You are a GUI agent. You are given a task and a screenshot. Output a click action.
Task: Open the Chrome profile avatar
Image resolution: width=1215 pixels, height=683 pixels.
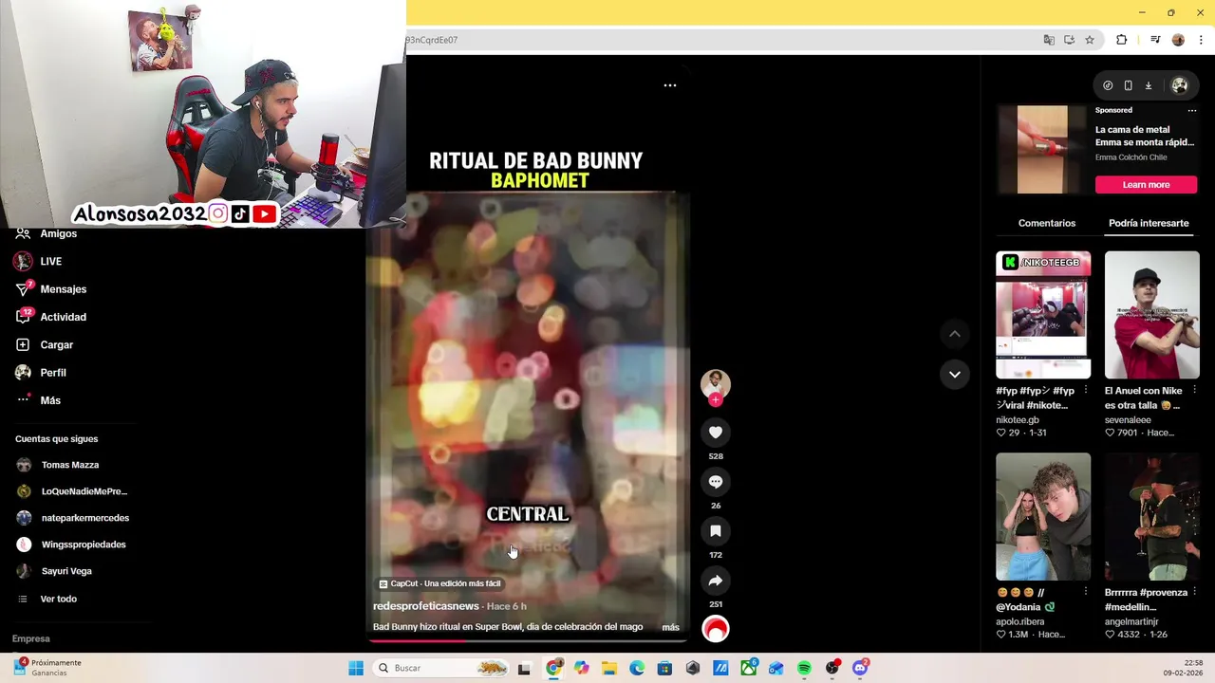[1178, 40]
